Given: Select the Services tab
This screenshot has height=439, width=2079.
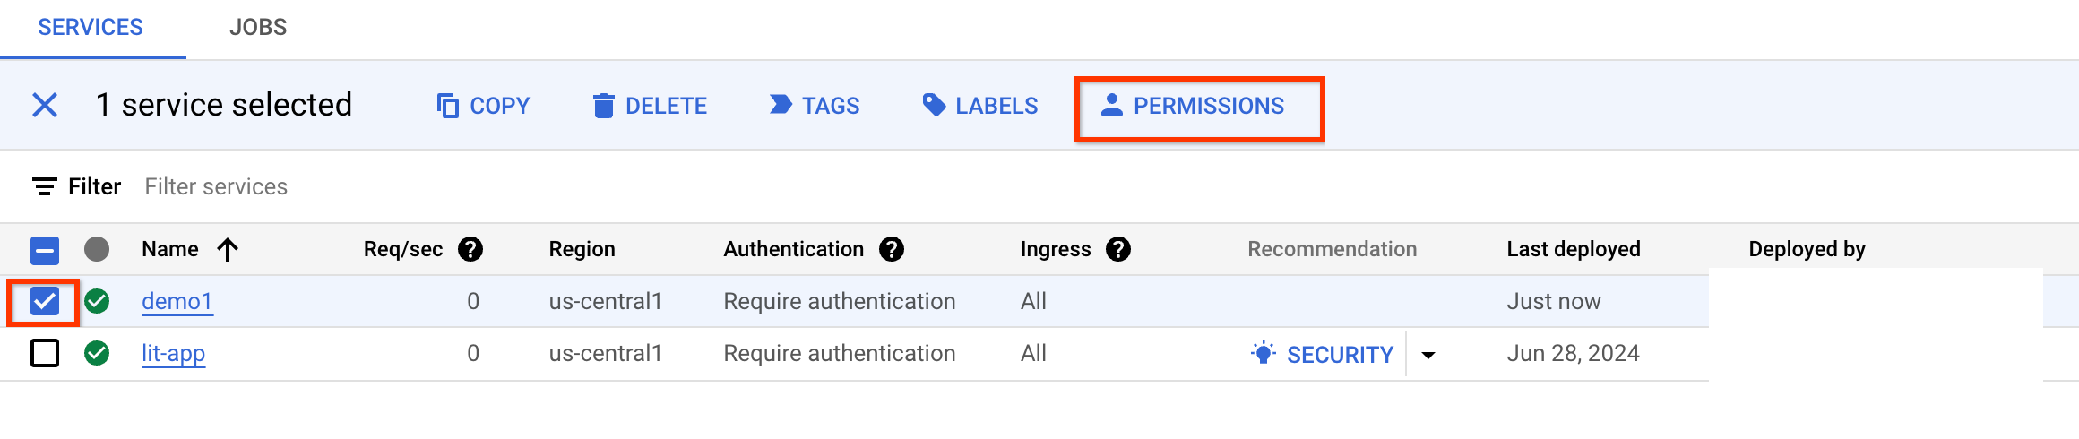Looking at the screenshot, I should [91, 27].
